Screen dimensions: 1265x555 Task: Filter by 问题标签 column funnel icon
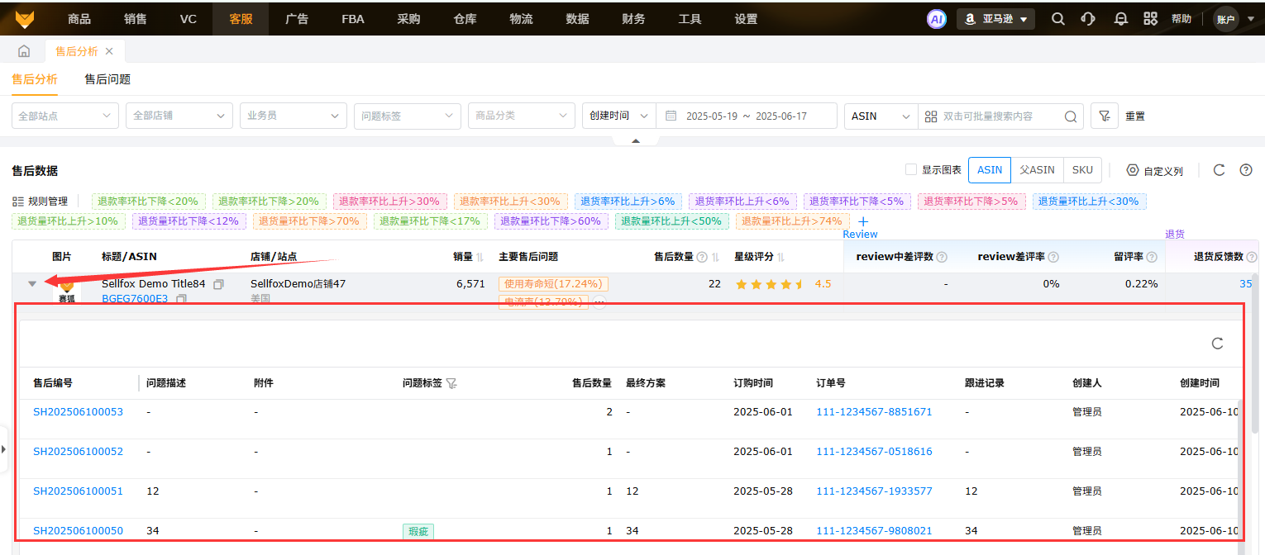point(451,383)
